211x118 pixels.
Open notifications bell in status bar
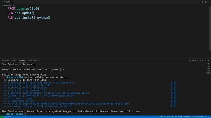coord(209,117)
